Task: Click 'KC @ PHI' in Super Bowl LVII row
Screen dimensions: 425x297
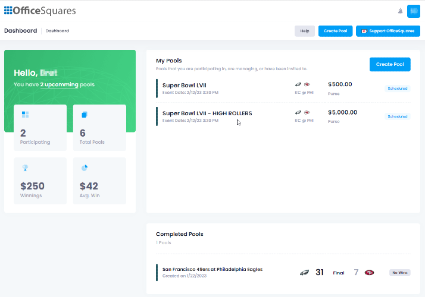Action: point(304,93)
